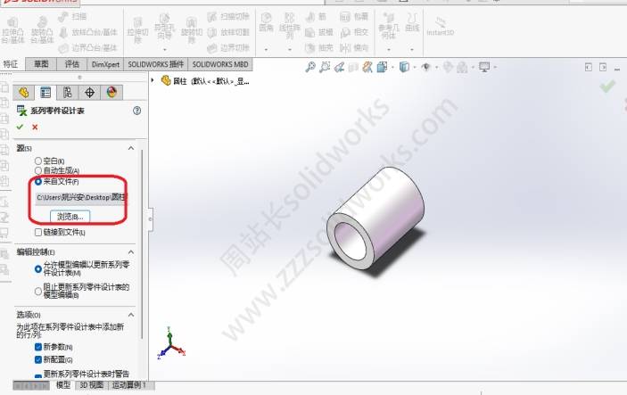Open the PropertyManager tab icon
Viewport: 627px width, 395px height.
click(45, 93)
